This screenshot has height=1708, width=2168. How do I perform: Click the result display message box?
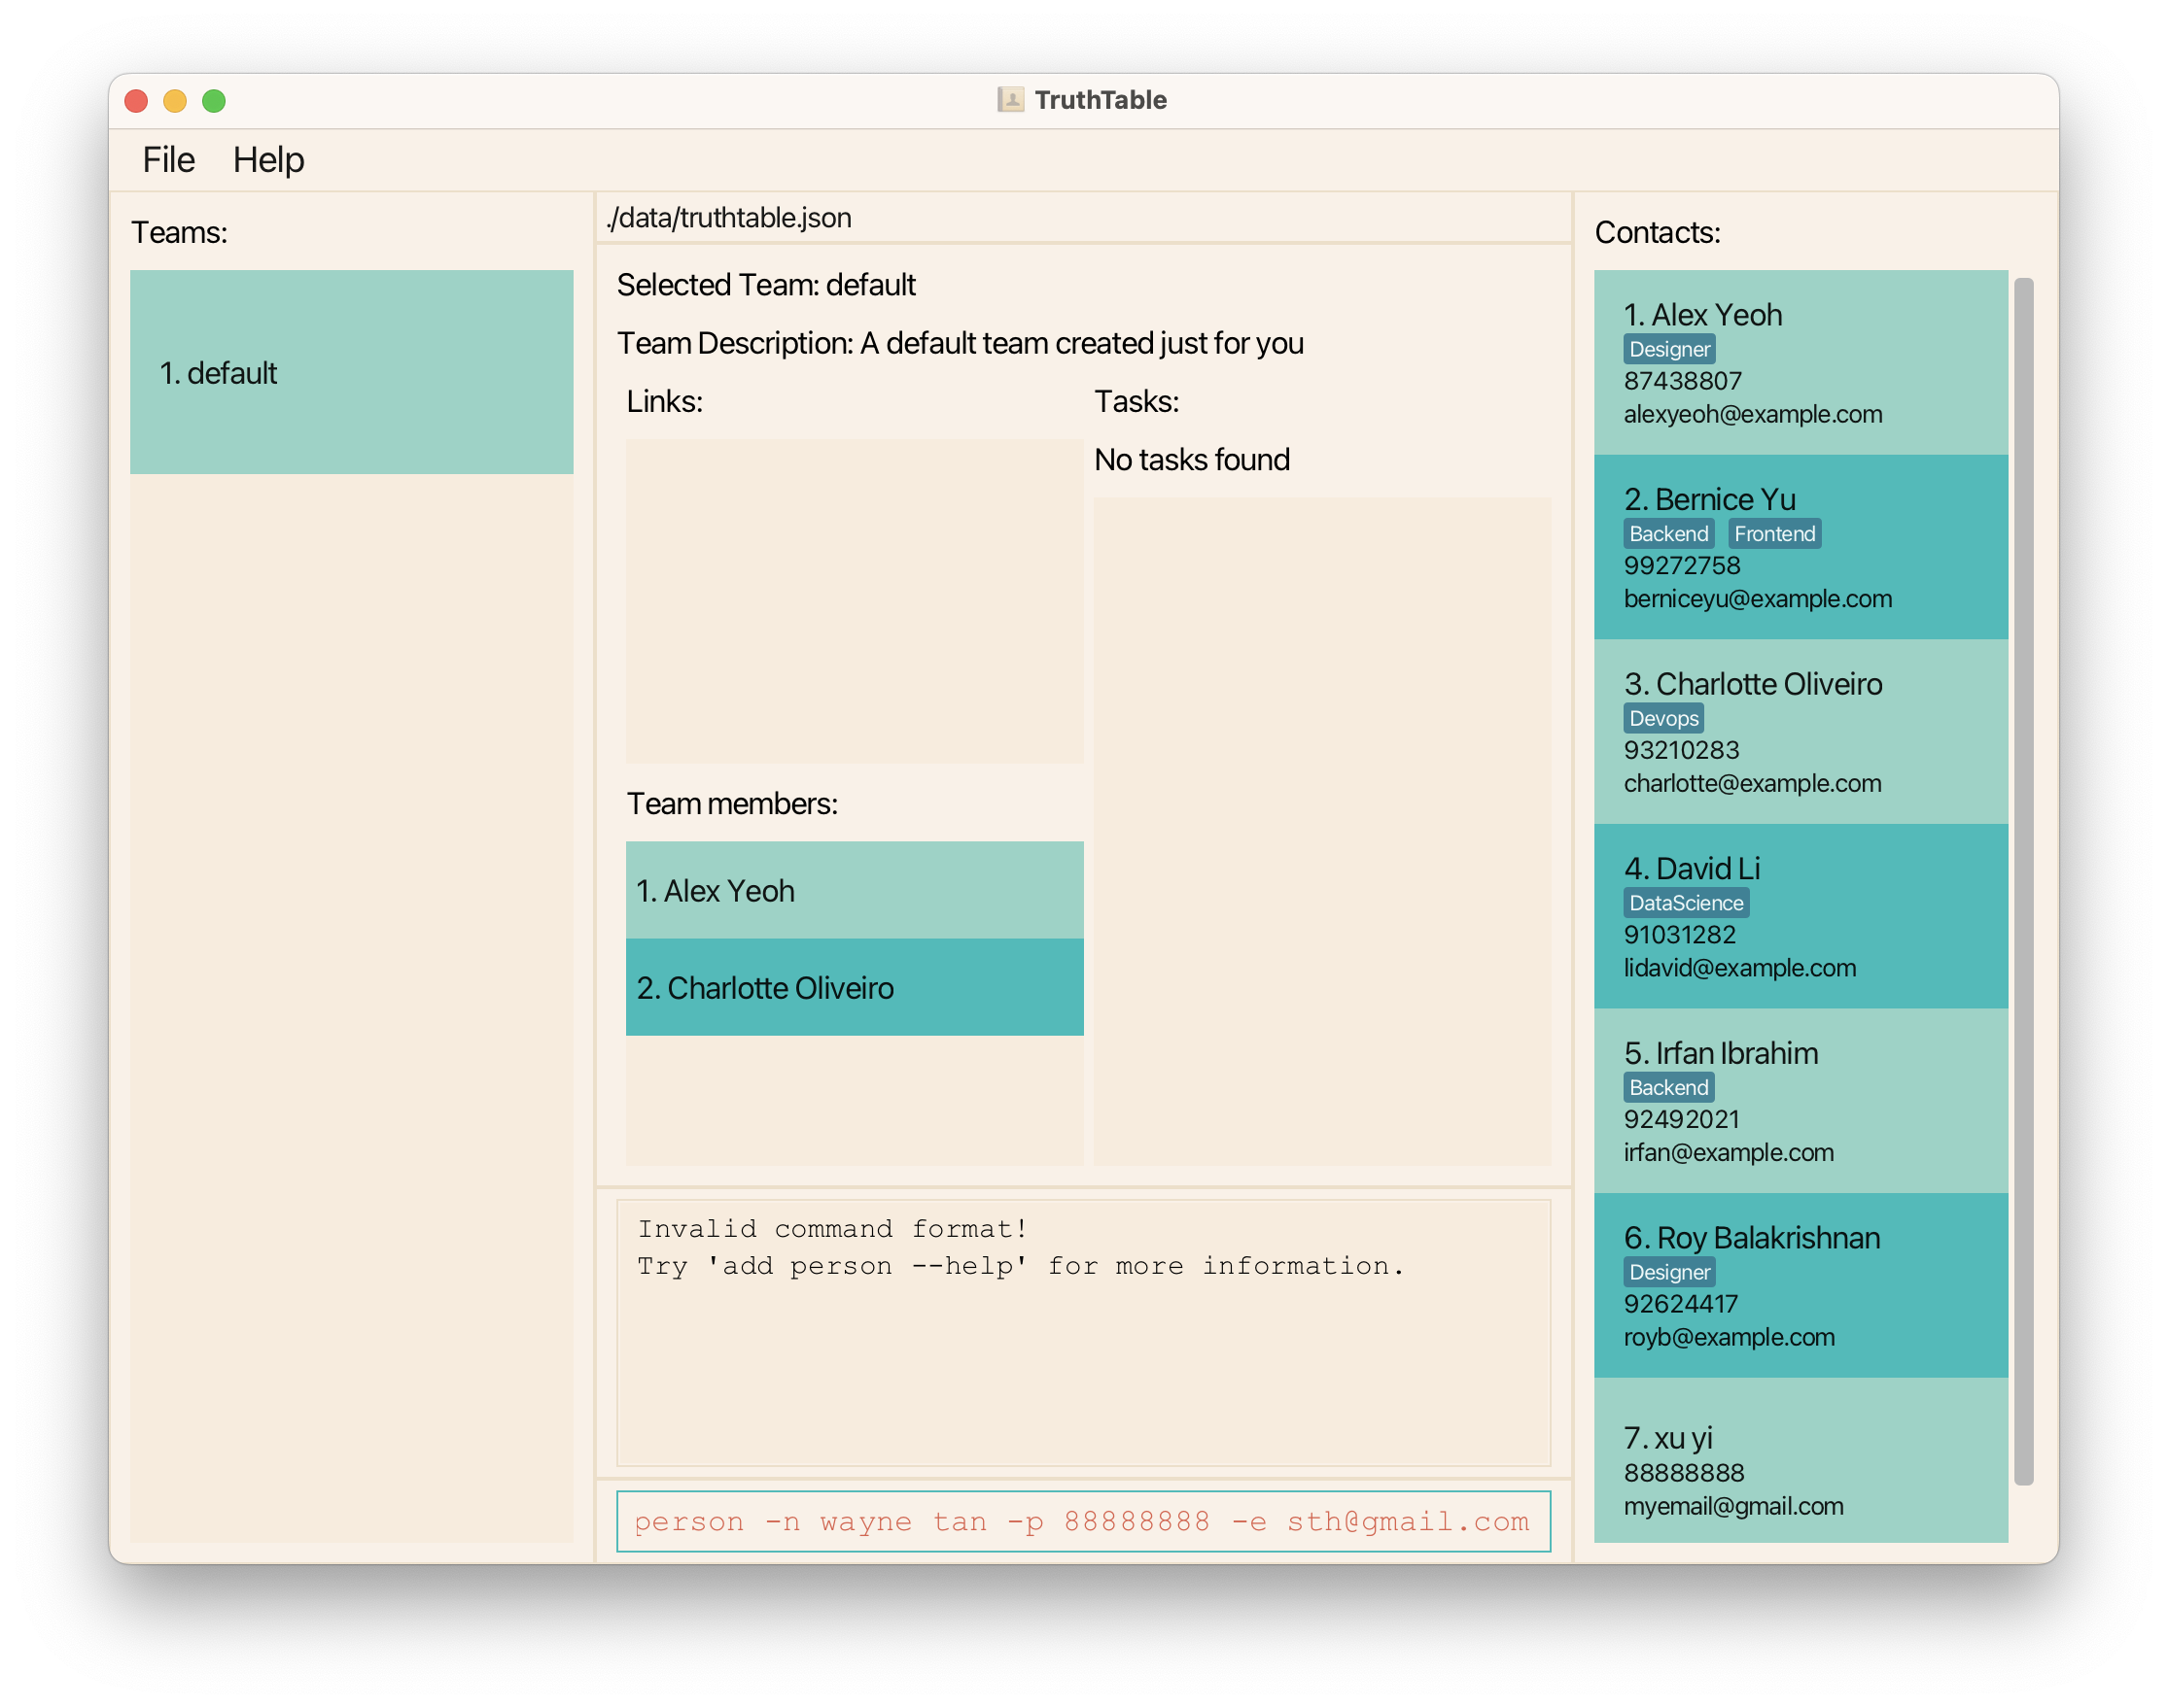coord(1082,1332)
